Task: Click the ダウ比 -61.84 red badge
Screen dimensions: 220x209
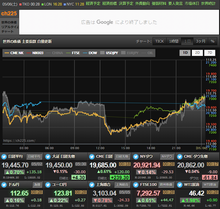Action: [210, 178]
